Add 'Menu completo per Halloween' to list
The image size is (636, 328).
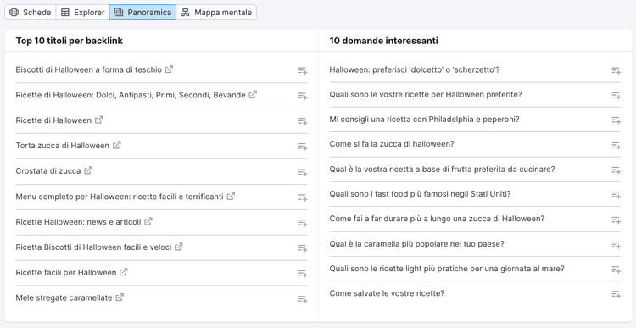tap(303, 197)
